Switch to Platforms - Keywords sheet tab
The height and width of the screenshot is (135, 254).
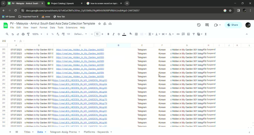coord(96,132)
